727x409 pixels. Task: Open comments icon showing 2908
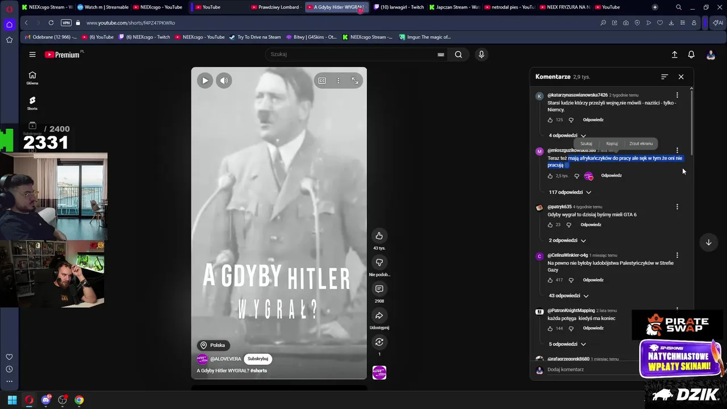click(x=379, y=289)
